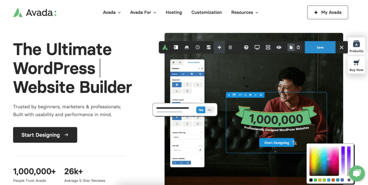Toggle medium-screen Column Visibility icon

tap(181, 162)
